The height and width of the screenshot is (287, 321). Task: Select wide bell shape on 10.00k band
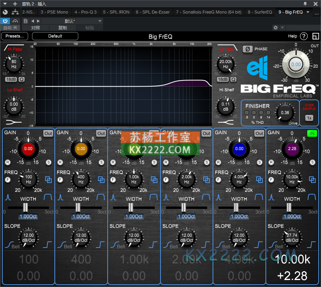coord(312,197)
